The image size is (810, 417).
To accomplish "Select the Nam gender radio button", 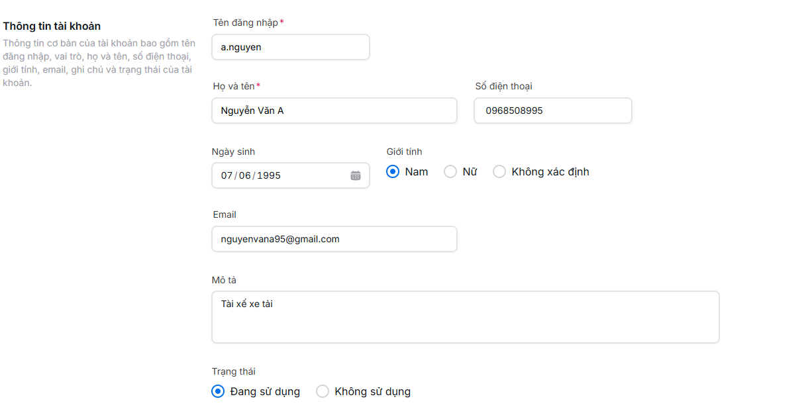I will tap(393, 172).
